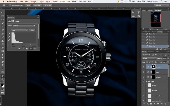
Task: Delete the adjustment via Properties trash icon
Action: 35,48
